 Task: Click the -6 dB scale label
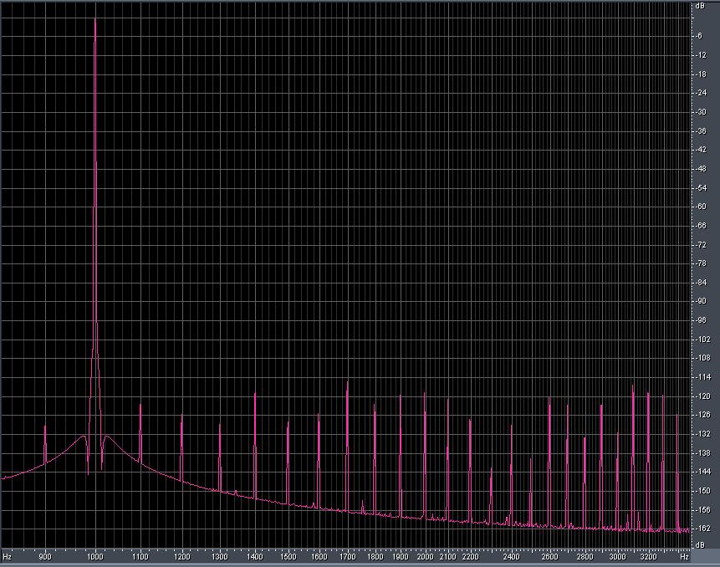[699, 36]
